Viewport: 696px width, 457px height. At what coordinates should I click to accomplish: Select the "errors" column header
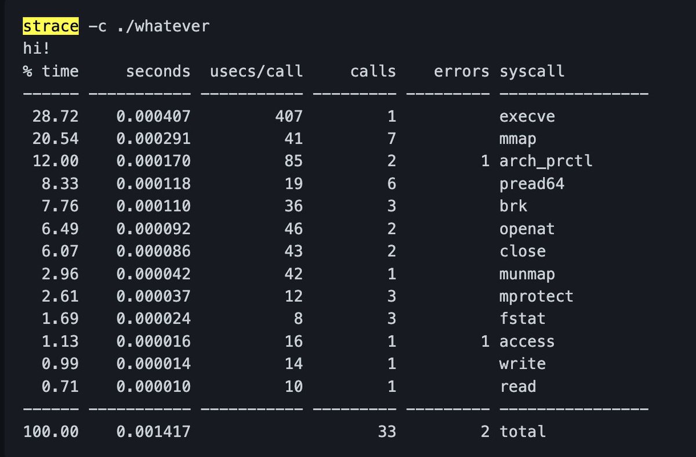tap(462, 71)
